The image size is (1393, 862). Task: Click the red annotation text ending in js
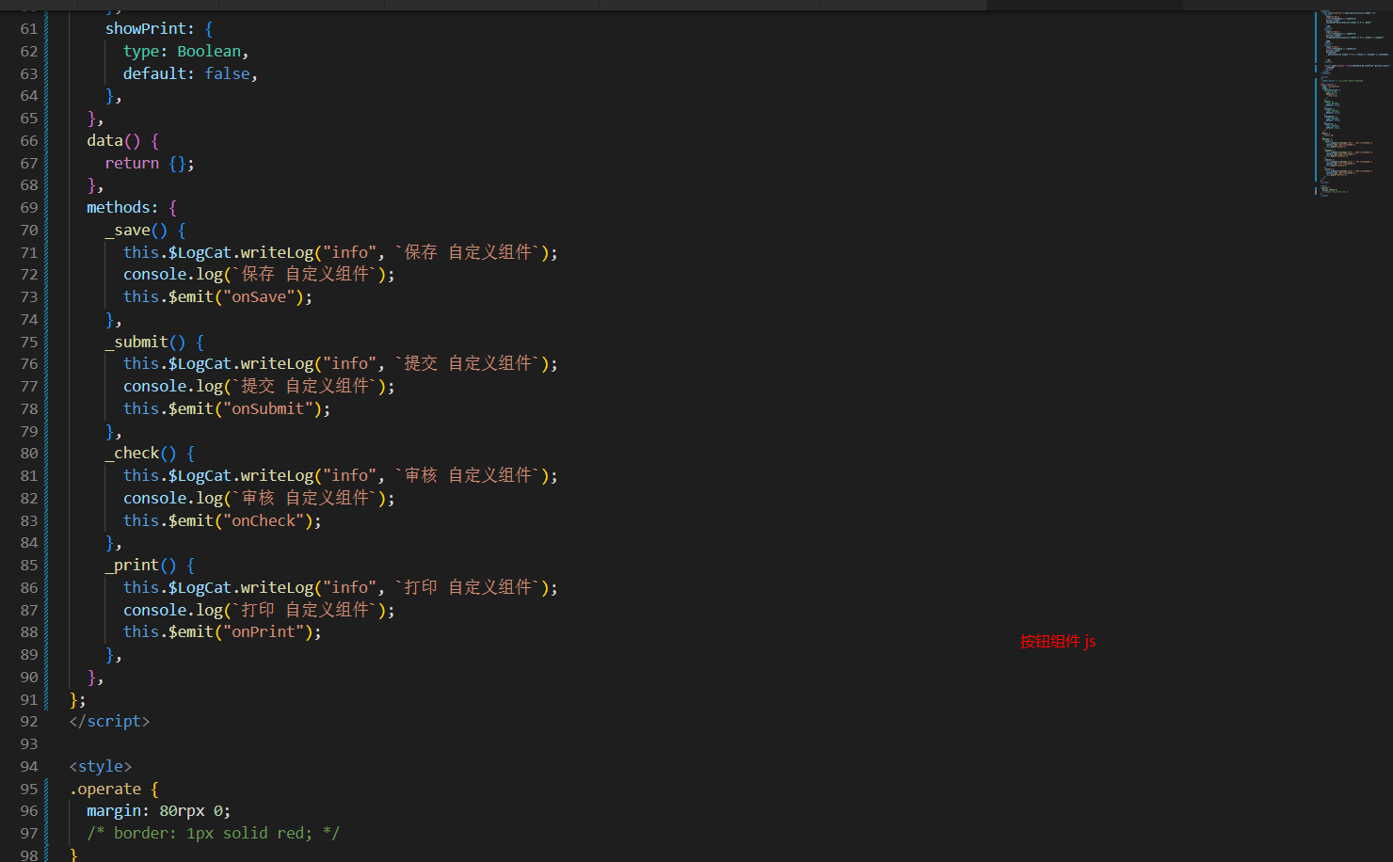coord(1057,642)
